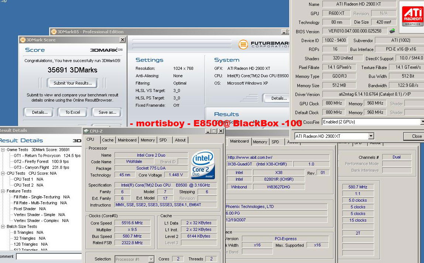Click the Intel Core 2 Duo logo
The width and height of the screenshot is (424, 263).
click(203, 165)
